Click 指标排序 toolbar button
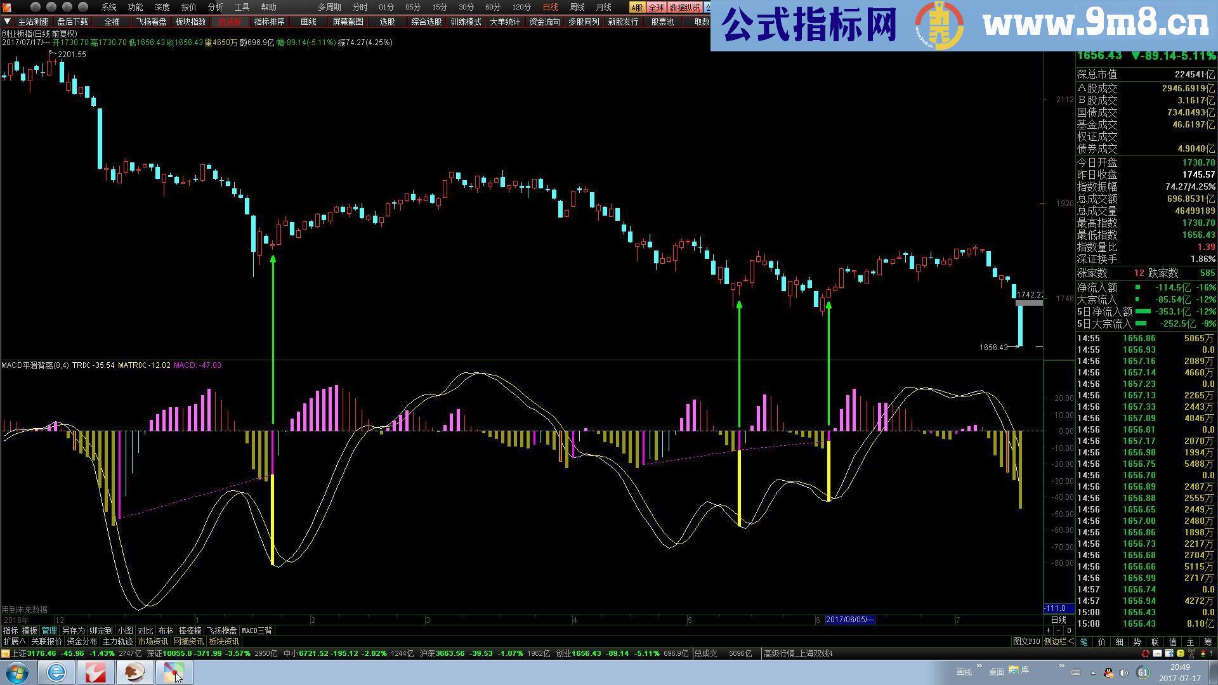Image resolution: width=1218 pixels, height=685 pixels. pos(269,22)
